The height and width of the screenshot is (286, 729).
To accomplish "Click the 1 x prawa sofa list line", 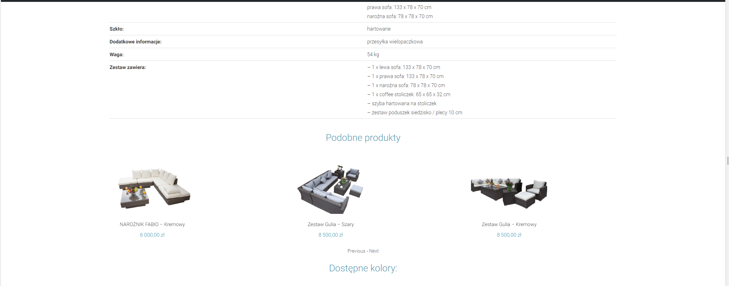I will click(405, 76).
